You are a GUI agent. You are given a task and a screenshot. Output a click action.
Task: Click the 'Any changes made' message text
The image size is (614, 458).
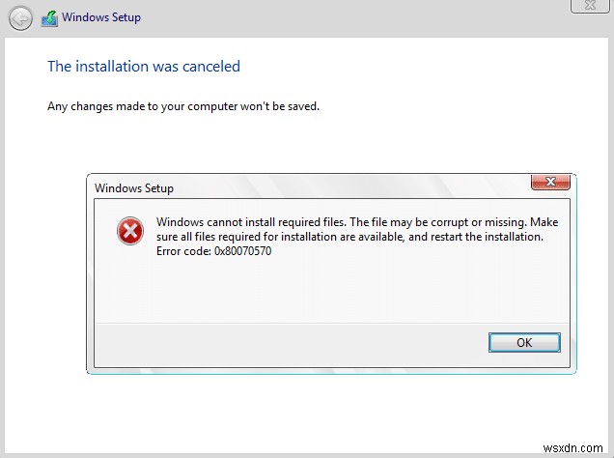[x=183, y=106]
